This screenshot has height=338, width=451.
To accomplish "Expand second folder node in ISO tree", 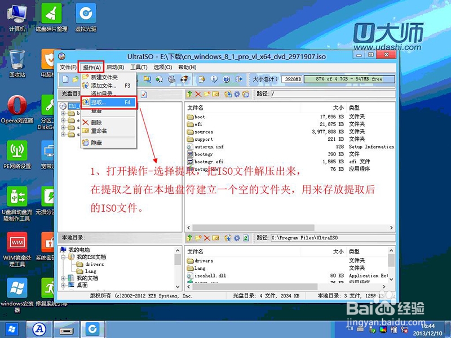I will click(x=63, y=121).
